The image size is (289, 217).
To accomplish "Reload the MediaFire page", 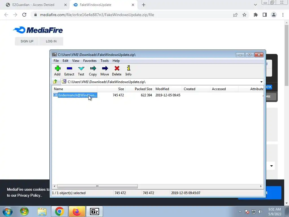I will (24, 15).
